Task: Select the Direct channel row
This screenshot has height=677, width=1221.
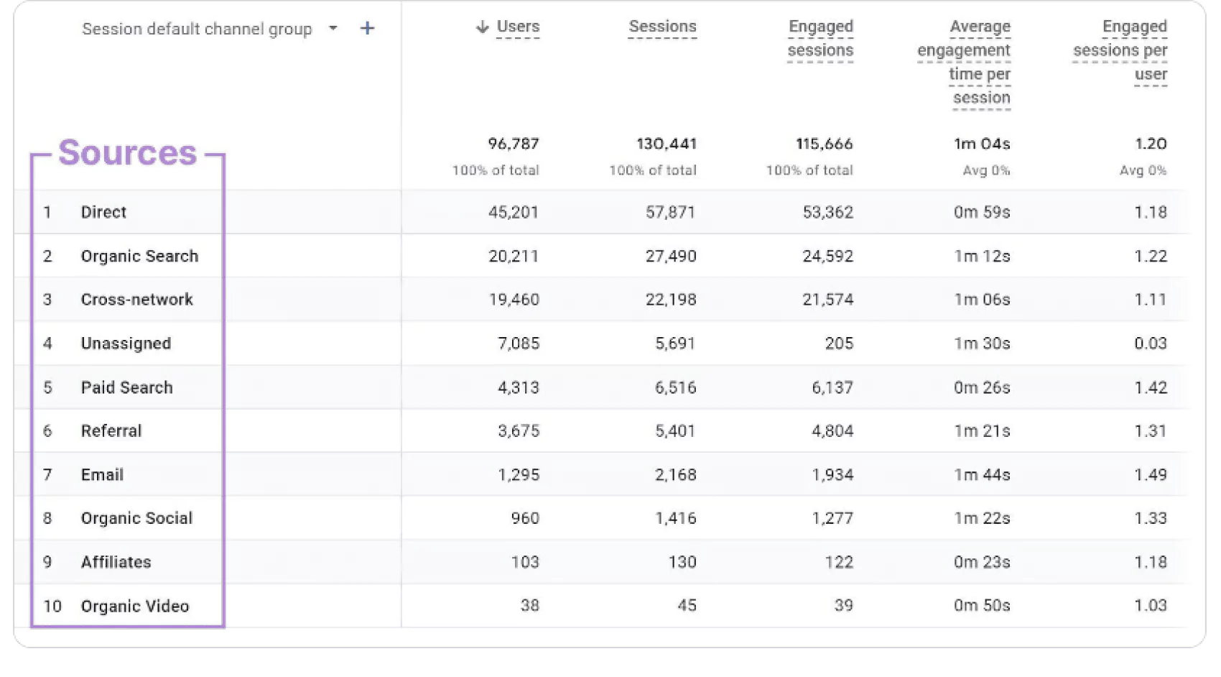Action: pos(103,212)
